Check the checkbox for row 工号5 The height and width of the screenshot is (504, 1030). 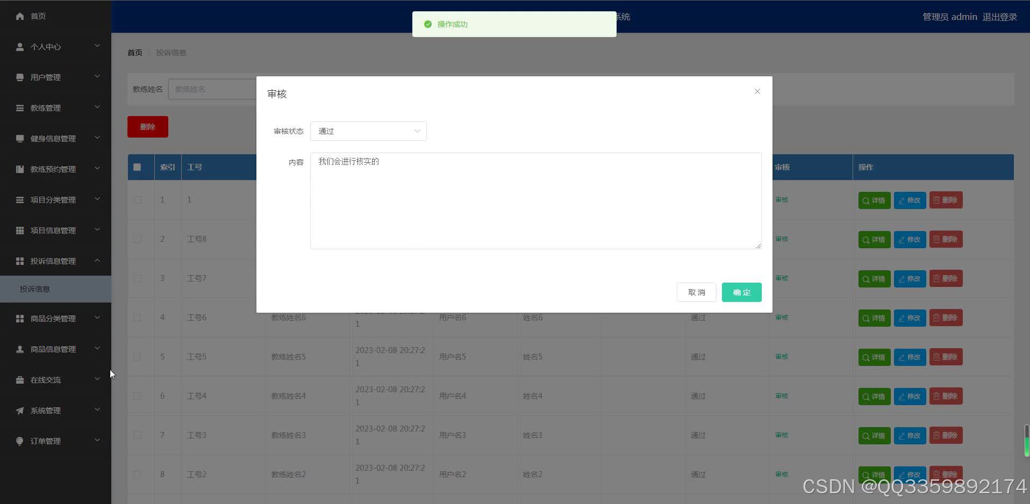137,357
